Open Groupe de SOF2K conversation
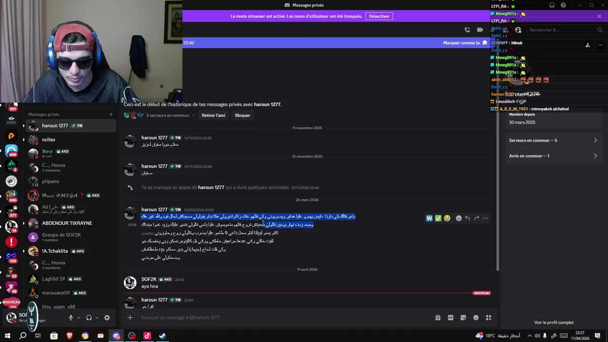The width and height of the screenshot is (608, 342). [x=70, y=237]
